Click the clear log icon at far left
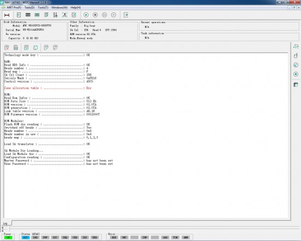Screen dimensions: 301x241 [x=7, y=48]
